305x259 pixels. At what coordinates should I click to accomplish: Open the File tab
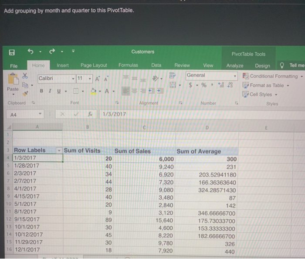pos(14,66)
